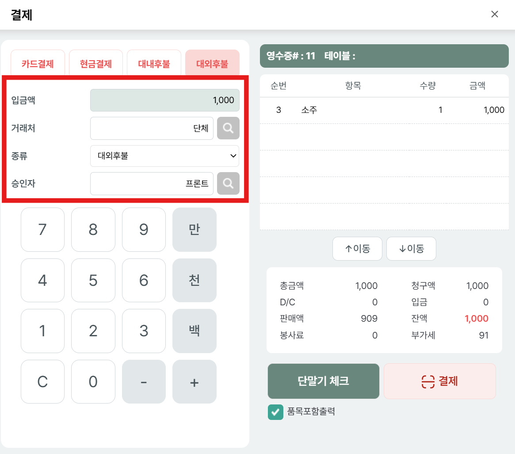Image resolution: width=515 pixels, height=454 pixels.
Task: Toggle the 품목포함출력 checkbox
Action: point(275,412)
